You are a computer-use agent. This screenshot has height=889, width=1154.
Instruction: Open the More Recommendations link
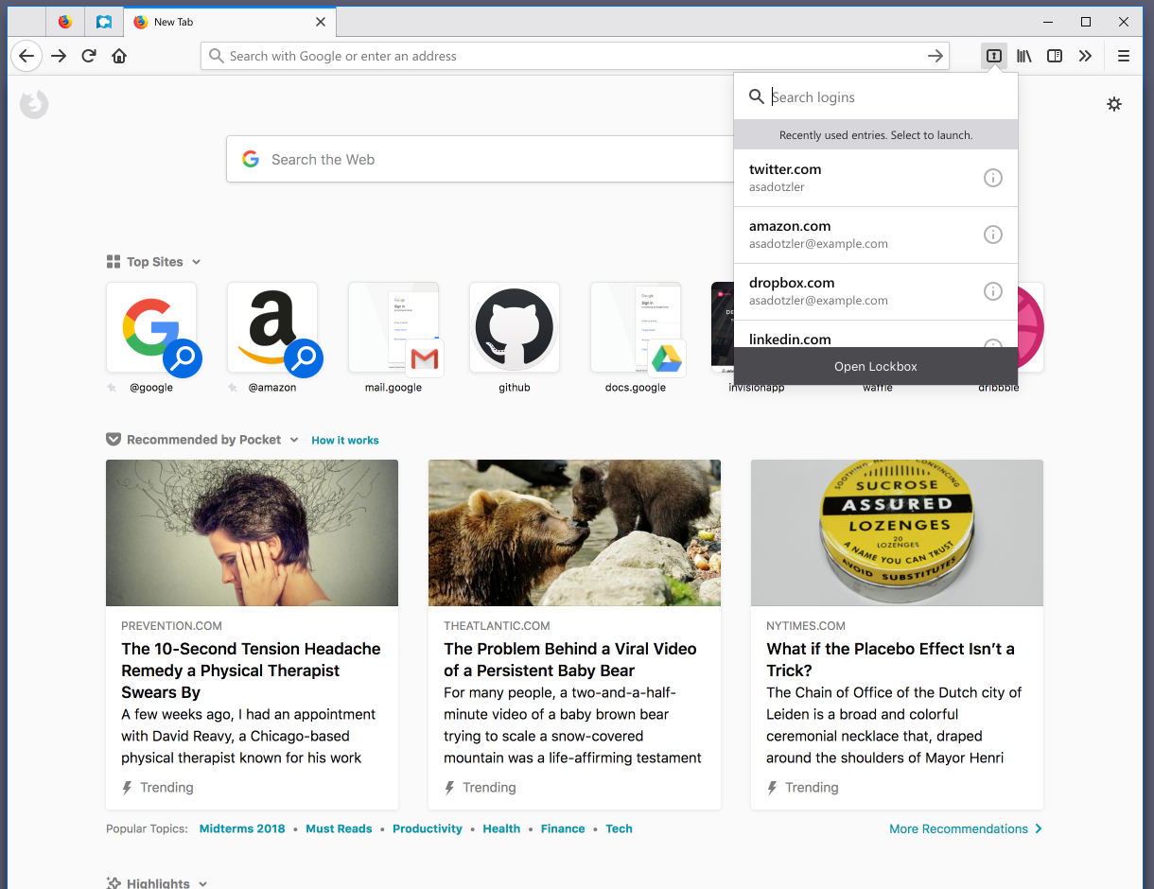958,828
